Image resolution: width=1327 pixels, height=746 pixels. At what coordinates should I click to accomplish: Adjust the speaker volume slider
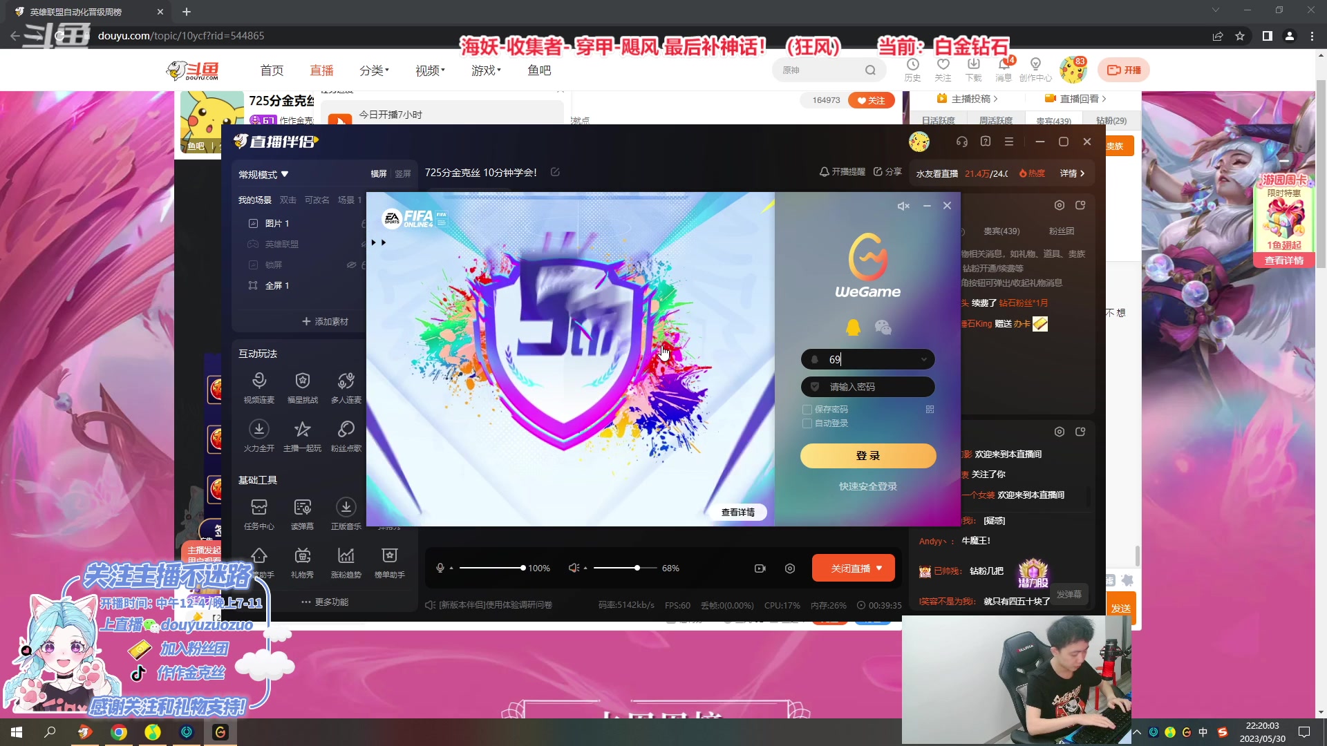625,568
